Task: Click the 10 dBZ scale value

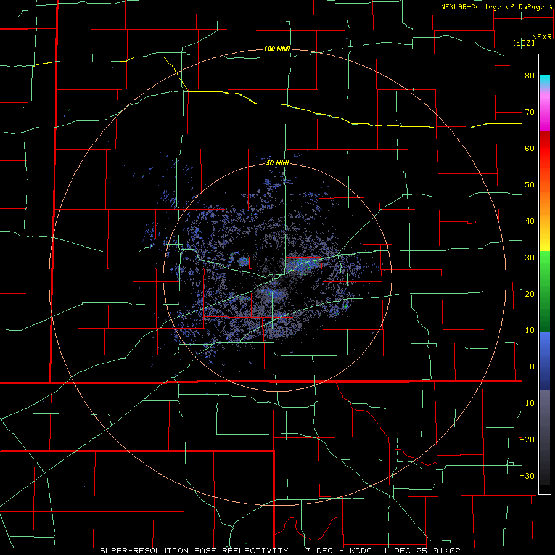Action: coord(530,331)
